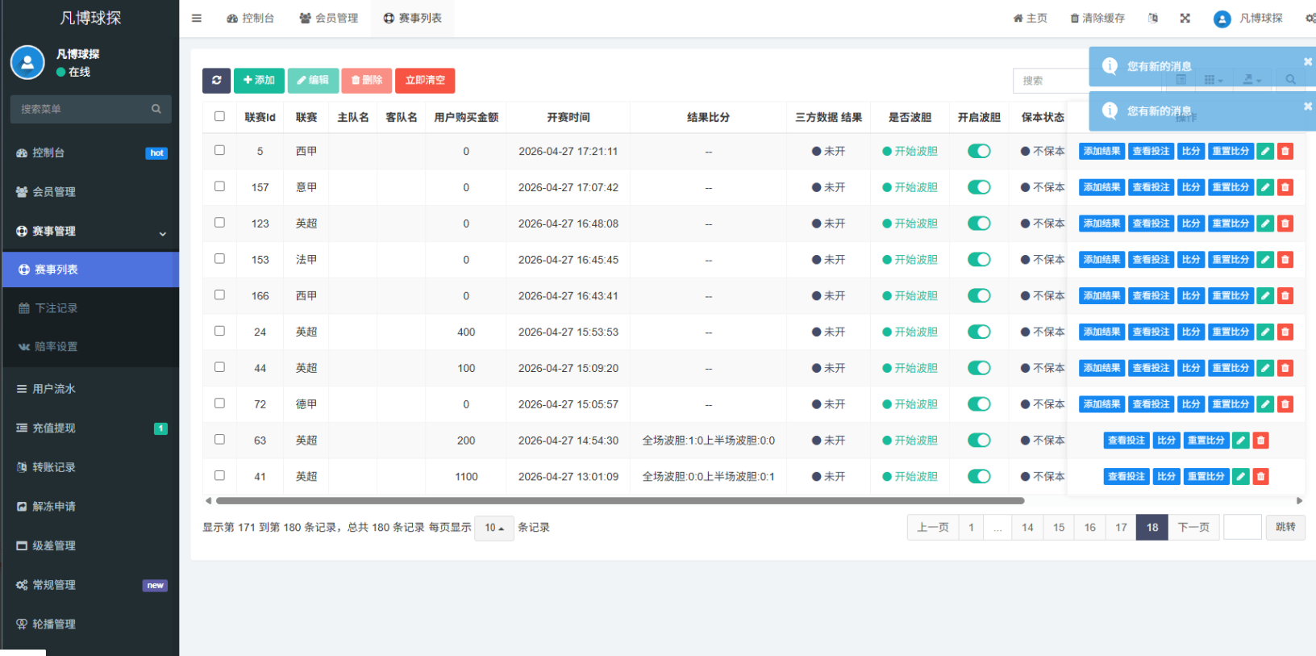The image size is (1316, 656).
Task: Tick checkbox for league Id 24 row
Action: (x=219, y=331)
